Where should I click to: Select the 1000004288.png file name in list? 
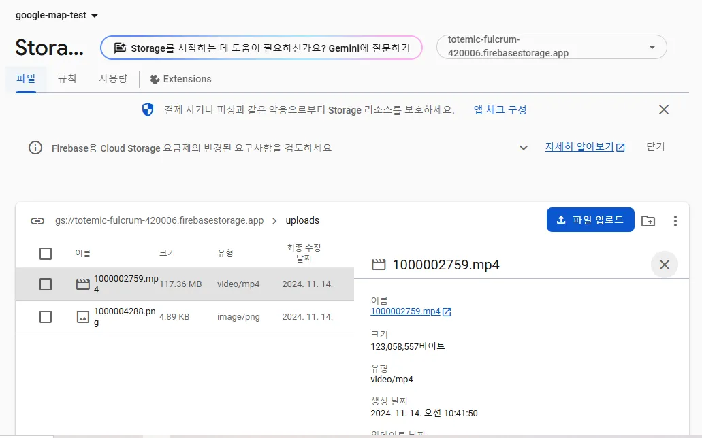[125, 317]
